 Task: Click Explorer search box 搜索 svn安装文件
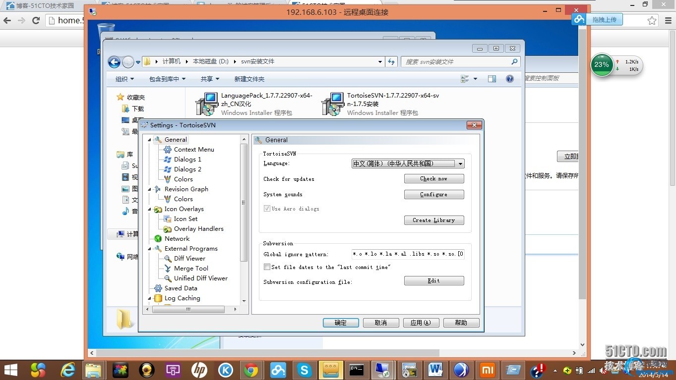(x=460, y=62)
